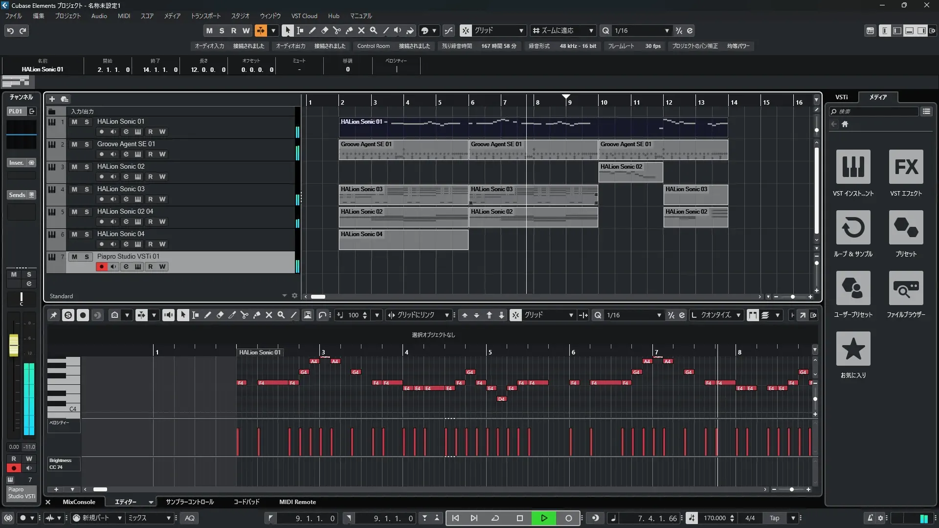939x528 pixels.
Task: Expand the zoom adapt dropdown
Action: 591,31
